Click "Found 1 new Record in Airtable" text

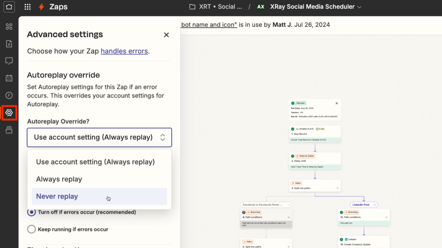(309, 140)
